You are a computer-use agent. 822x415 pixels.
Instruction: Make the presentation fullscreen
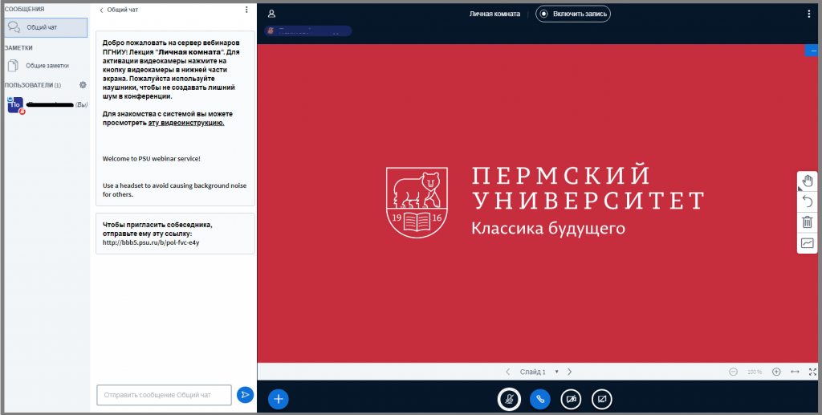(812, 372)
